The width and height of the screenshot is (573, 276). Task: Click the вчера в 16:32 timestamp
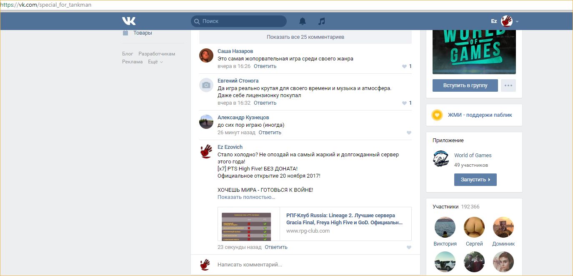click(234, 103)
